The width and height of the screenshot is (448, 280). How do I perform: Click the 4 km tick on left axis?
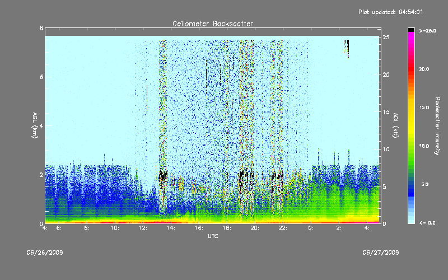[x=41, y=125]
